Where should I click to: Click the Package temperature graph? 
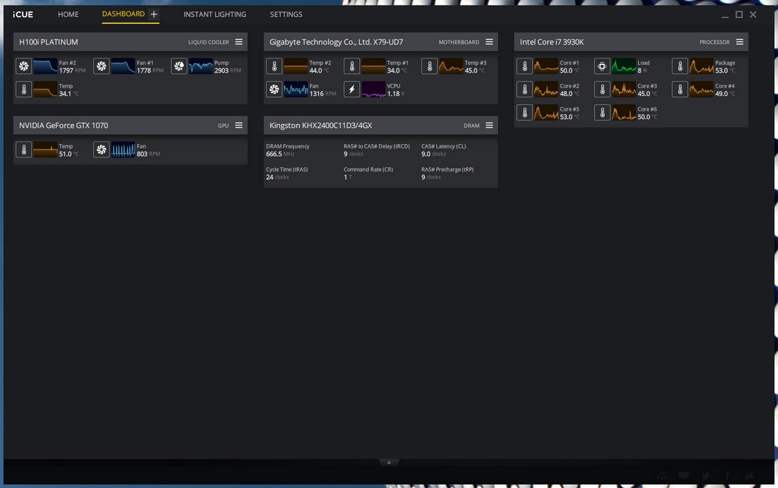tap(701, 66)
